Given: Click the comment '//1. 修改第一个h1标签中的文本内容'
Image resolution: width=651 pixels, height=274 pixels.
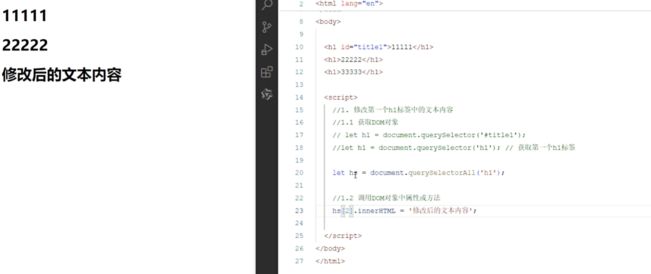Looking at the screenshot, I should pyautogui.click(x=393, y=110).
